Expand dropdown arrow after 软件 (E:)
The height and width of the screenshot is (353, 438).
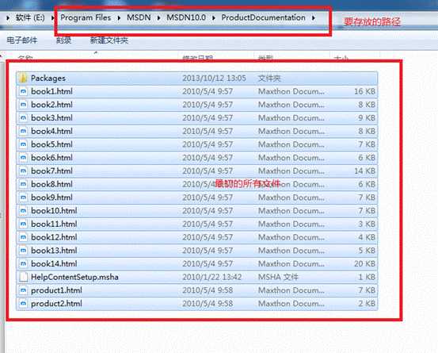[52, 18]
